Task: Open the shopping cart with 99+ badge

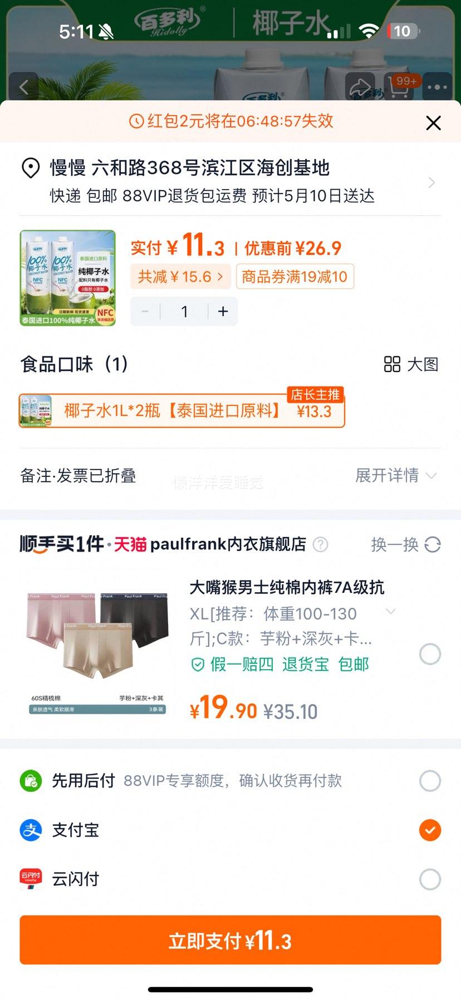Action: click(x=399, y=87)
